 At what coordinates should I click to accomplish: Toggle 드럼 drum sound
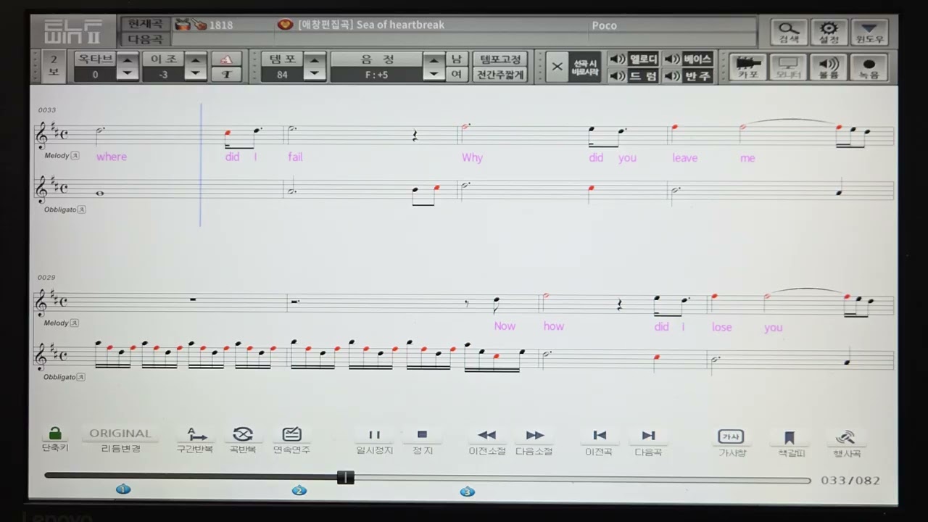click(634, 75)
